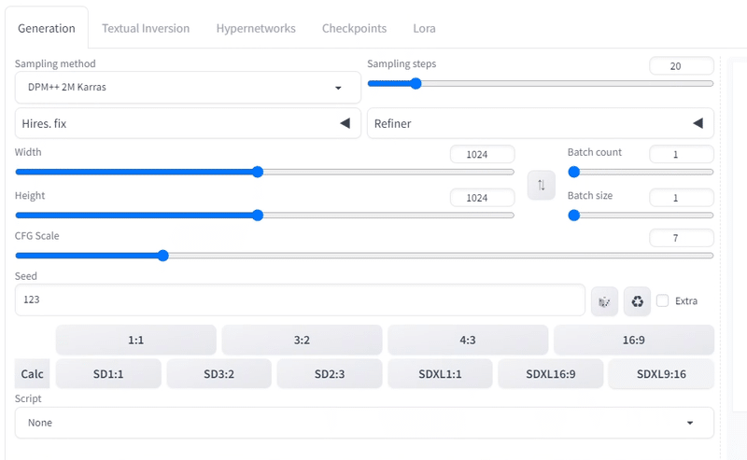747x460 pixels.
Task: Apply the SDXL16:9 resolution preset
Action: (x=551, y=374)
